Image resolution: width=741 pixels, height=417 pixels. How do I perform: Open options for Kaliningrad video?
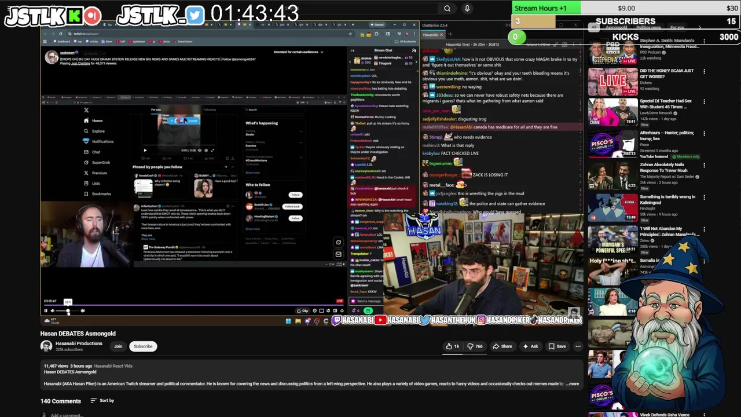point(704,197)
